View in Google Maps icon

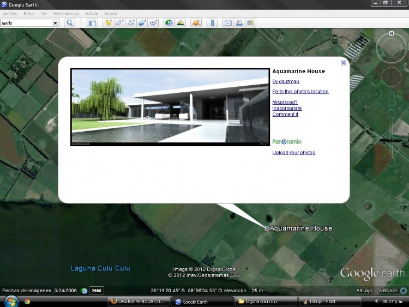click(x=250, y=23)
